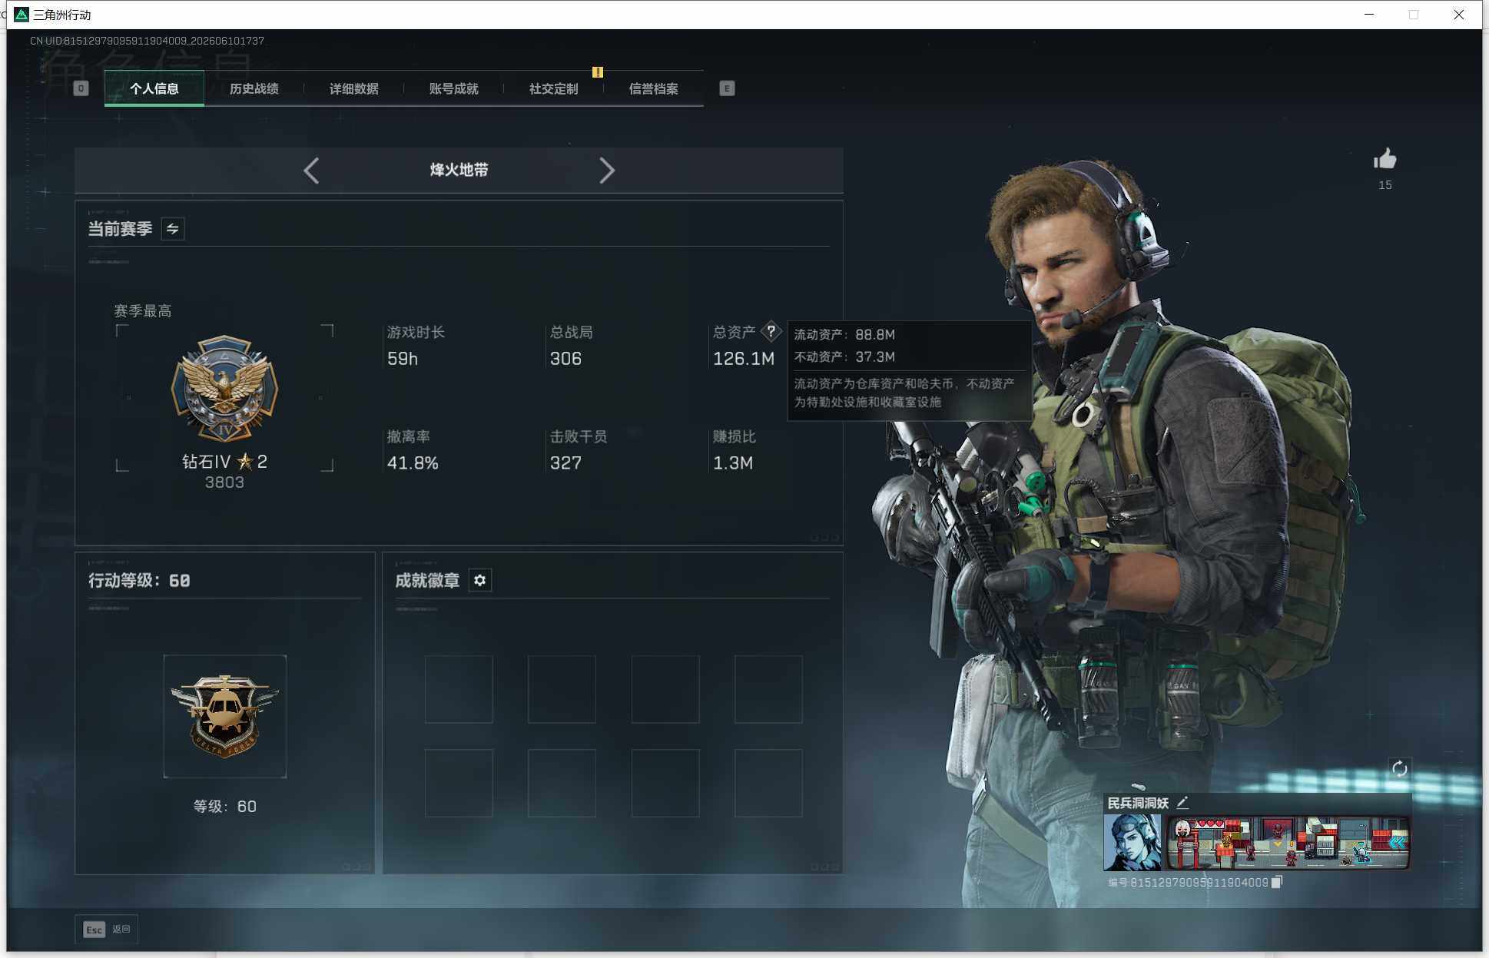Screen dimensions: 1489x958
Task: Select first achievement badge slot bottom row
Action: point(459,783)
